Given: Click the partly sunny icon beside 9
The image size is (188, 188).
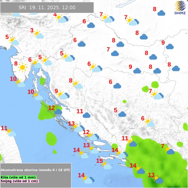Looking at the screenshot, I should (x=62, y=95).
